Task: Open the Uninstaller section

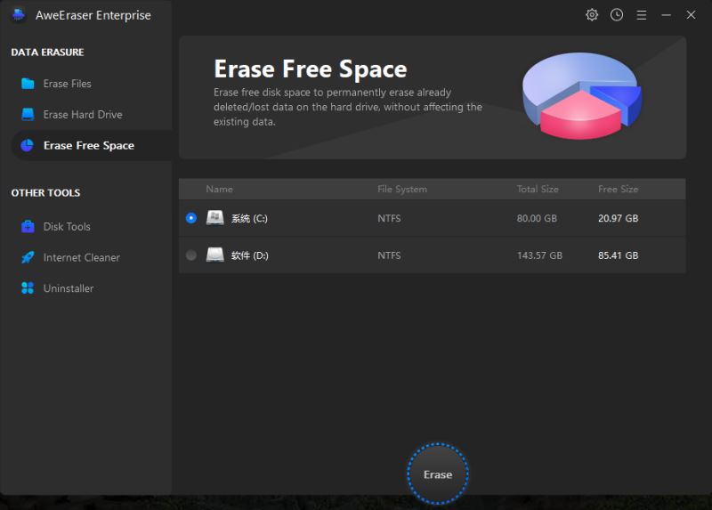Action: (x=91, y=287)
